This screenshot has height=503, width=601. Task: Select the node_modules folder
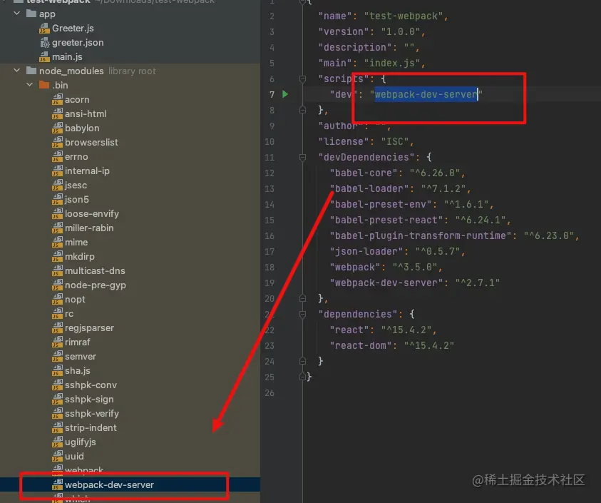click(x=71, y=71)
